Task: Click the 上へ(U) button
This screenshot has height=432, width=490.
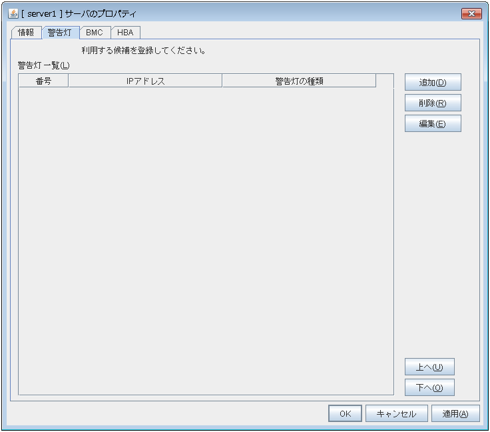Action: click(x=429, y=367)
